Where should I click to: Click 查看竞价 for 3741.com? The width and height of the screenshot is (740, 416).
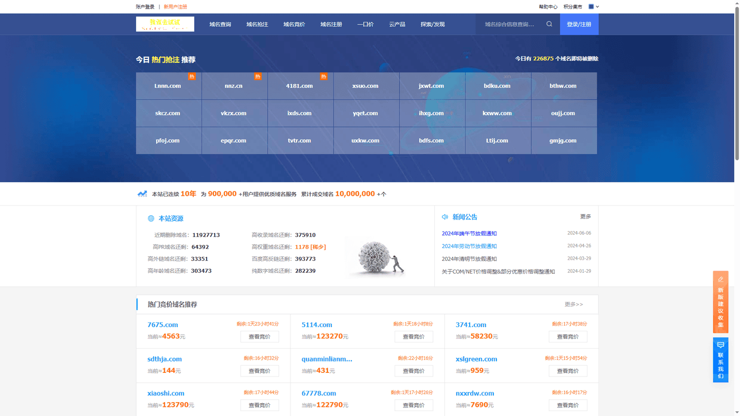(568, 336)
